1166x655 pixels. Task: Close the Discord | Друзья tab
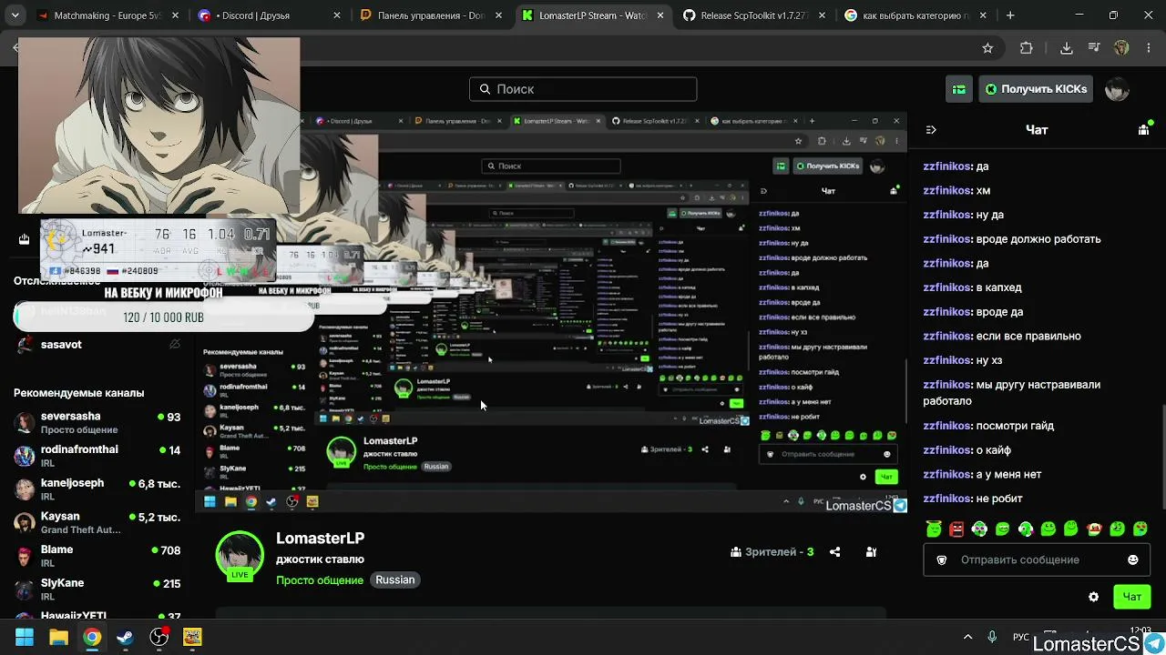[x=337, y=15]
